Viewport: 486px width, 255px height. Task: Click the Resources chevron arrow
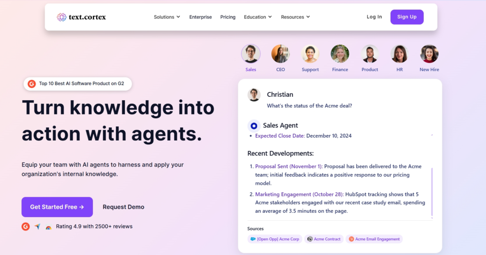[308, 17]
